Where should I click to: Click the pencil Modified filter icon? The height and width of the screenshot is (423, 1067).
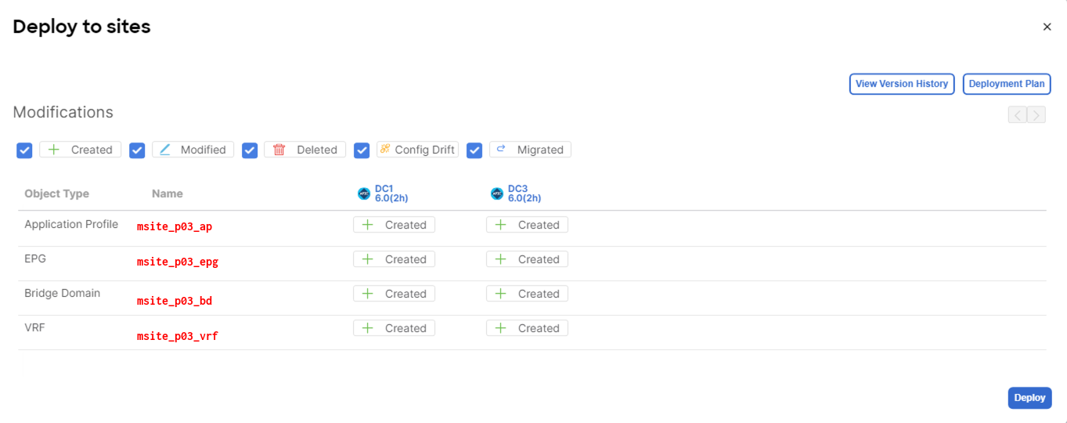(165, 150)
